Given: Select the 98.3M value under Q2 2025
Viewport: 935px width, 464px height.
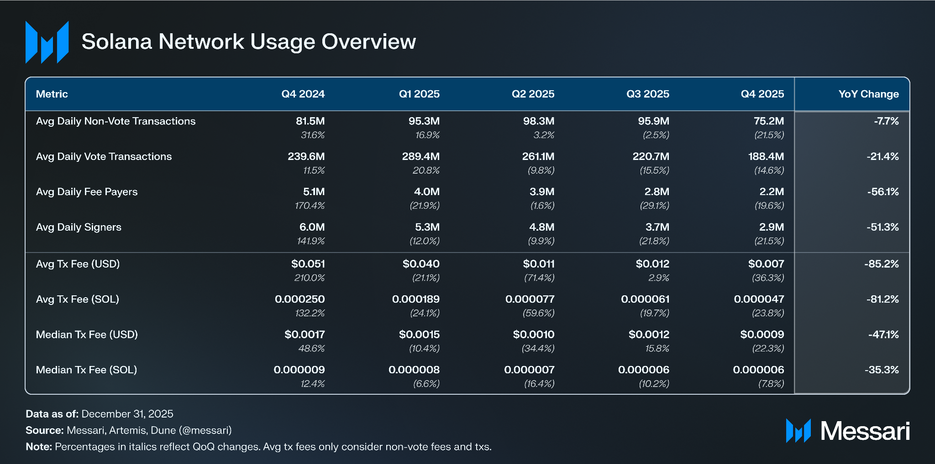Looking at the screenshot, I should pyautogui.click(x=539, y=121).
